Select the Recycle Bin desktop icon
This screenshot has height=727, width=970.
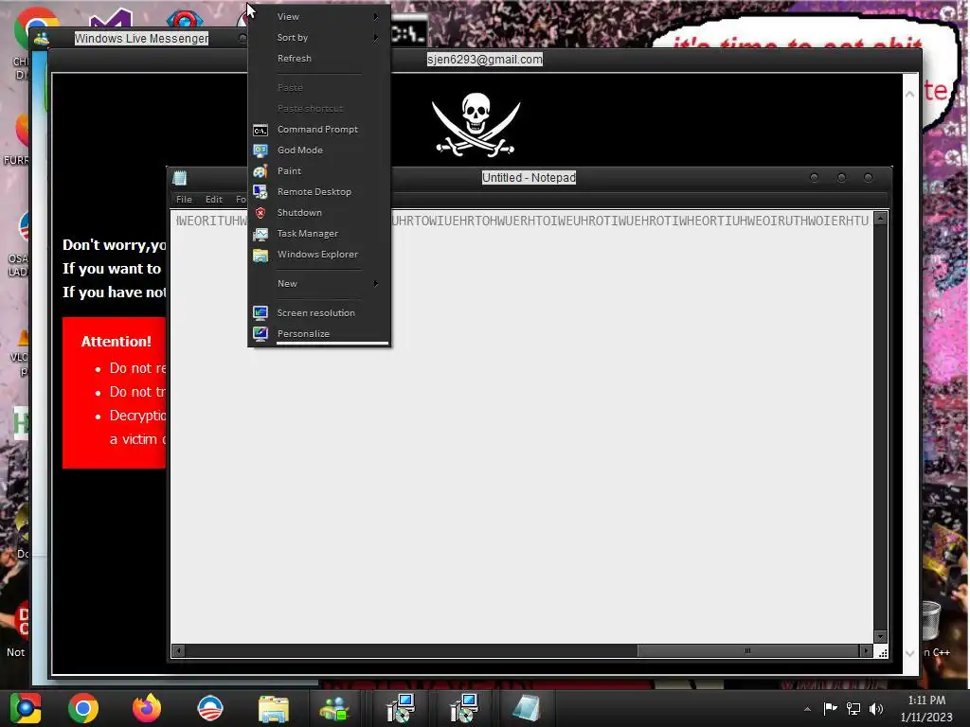[930, 621]
